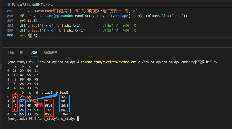Image resolution: width=232 pixels, height=129 pixels.
Task: Click comment a列每行值向后移一位
Action: [x=118, y=26]
